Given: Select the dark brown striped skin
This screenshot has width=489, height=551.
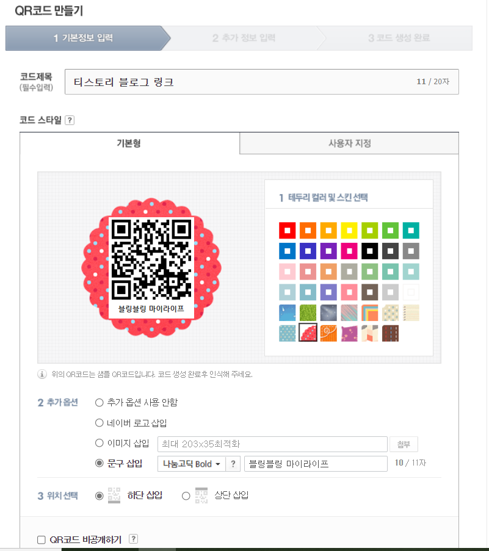Looking at the screenshot, I should [390, 334].
